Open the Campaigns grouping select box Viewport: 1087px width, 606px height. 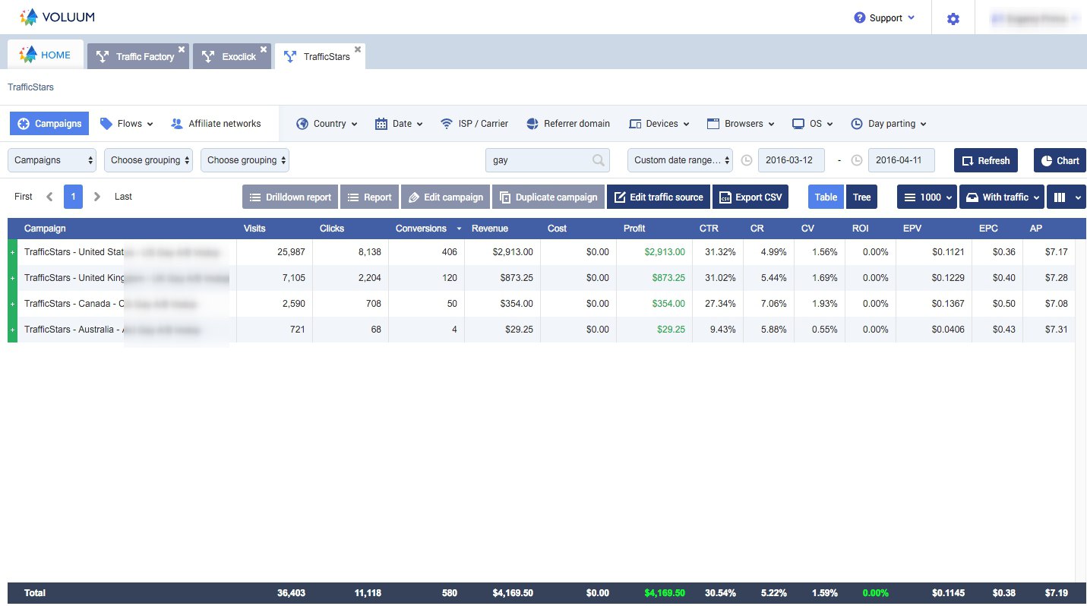pyautogui.click(x=52, y=160)
